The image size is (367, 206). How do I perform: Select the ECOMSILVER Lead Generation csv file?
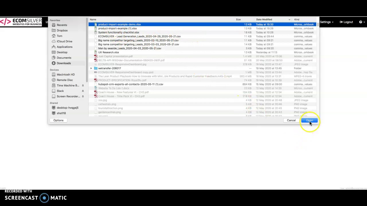(202, 36)
